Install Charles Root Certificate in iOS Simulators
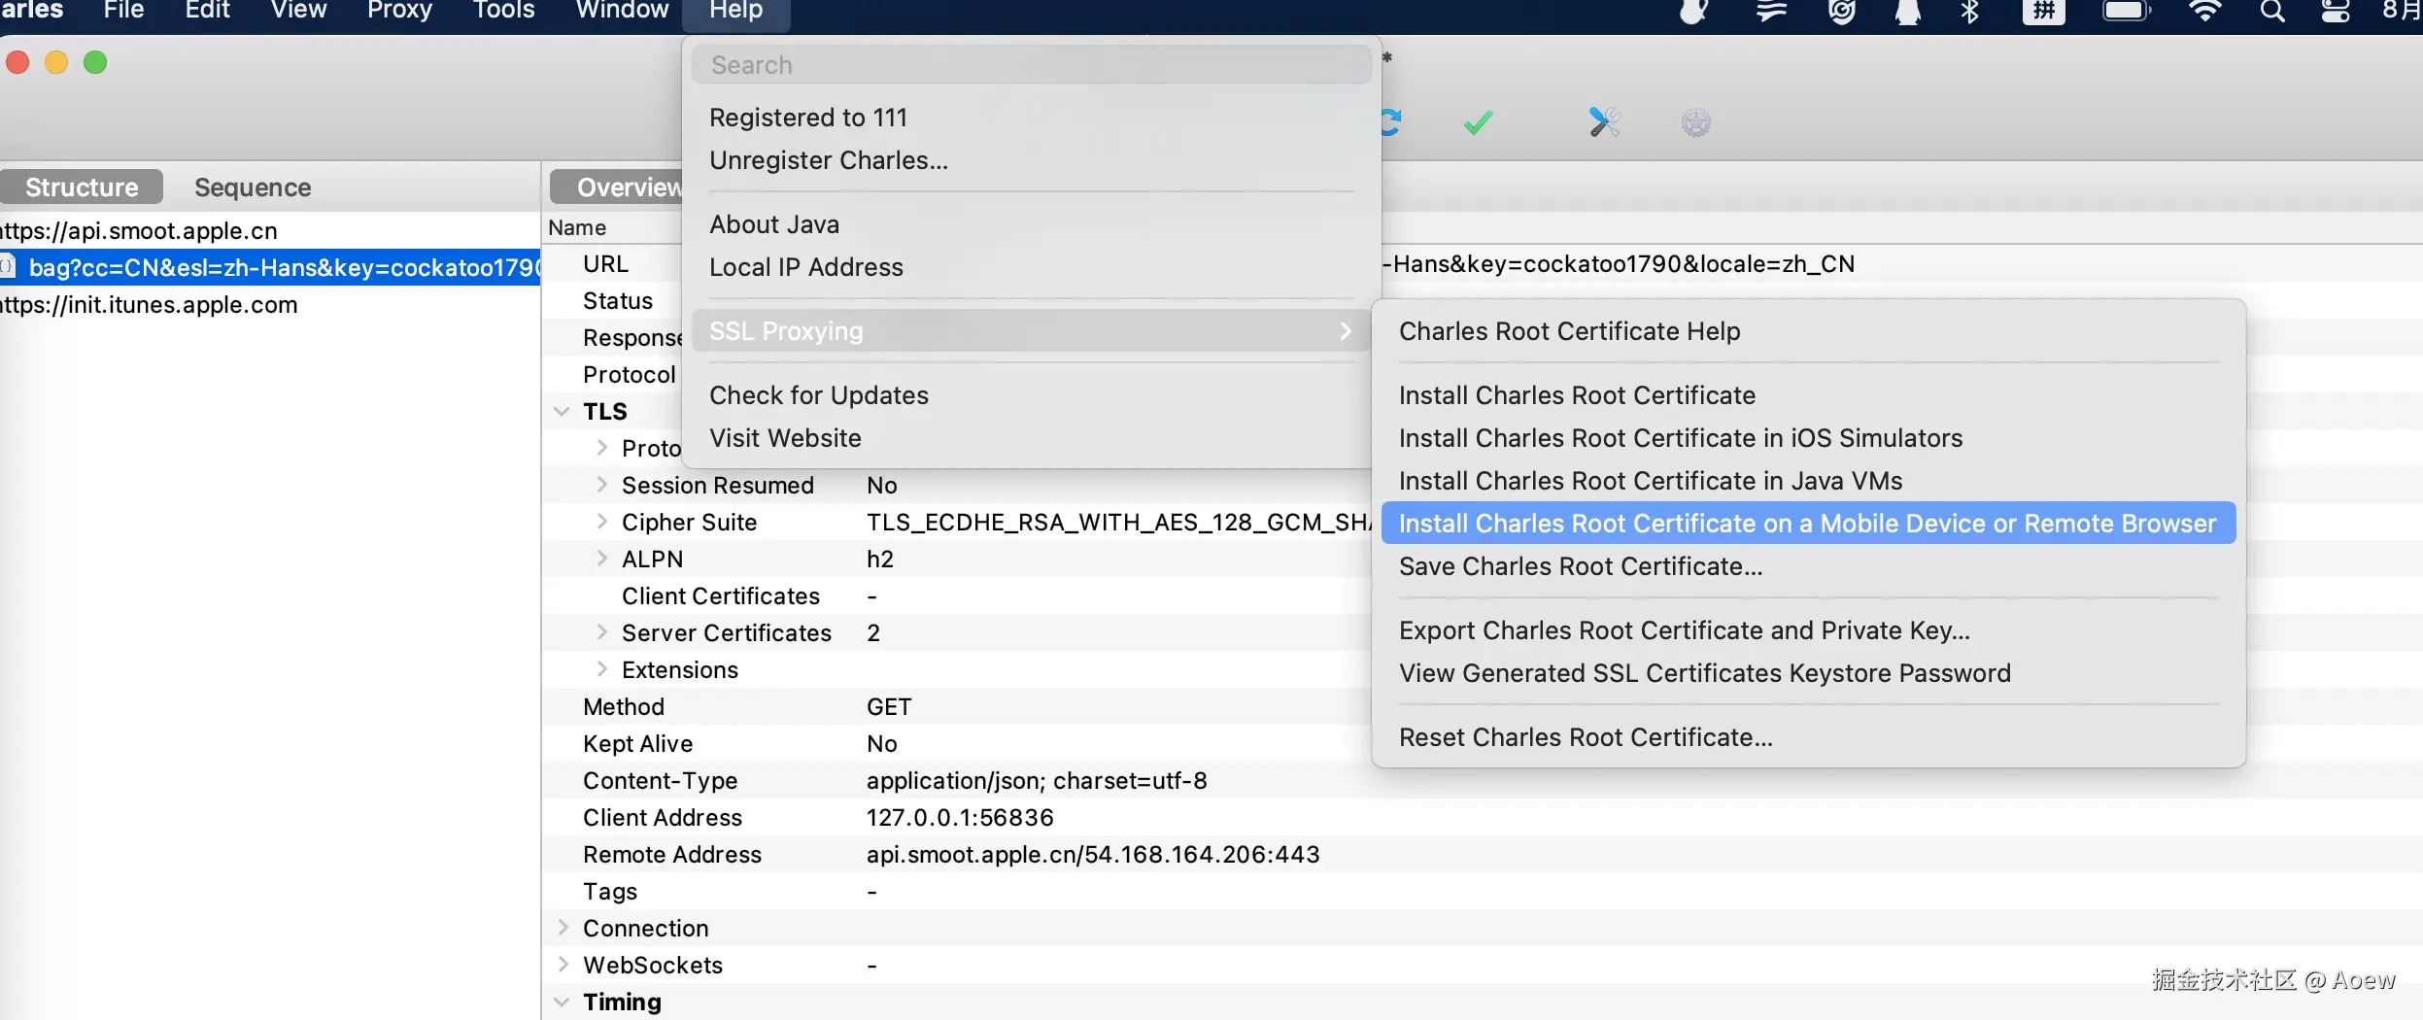Screen dimensions: 2423x1020 1808,438
